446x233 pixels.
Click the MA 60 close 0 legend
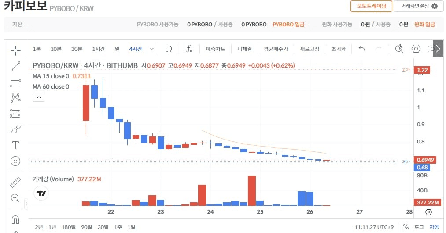coord(51,86)
